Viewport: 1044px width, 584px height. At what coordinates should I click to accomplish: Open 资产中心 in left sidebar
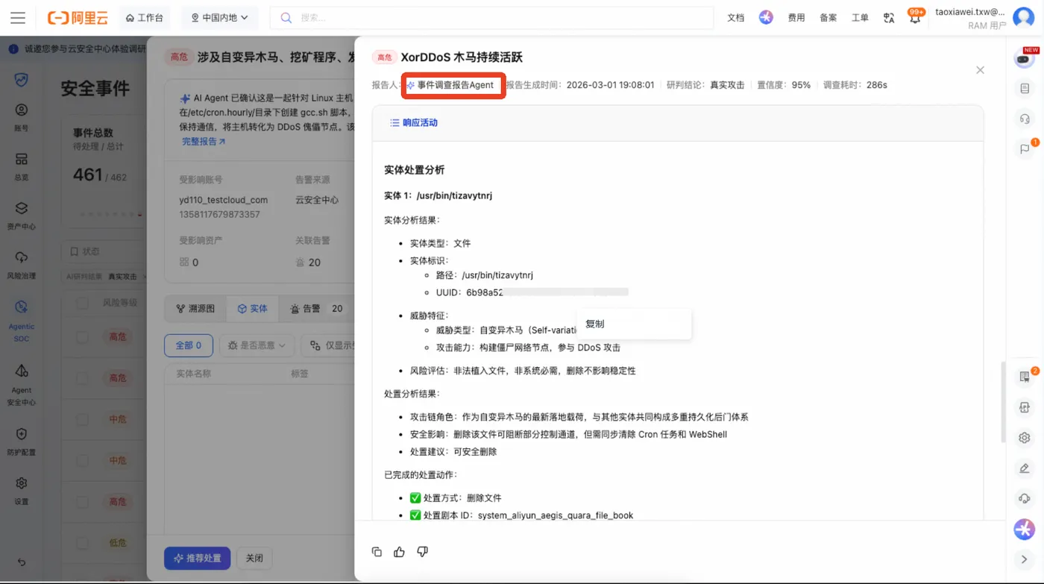point(22,216)
